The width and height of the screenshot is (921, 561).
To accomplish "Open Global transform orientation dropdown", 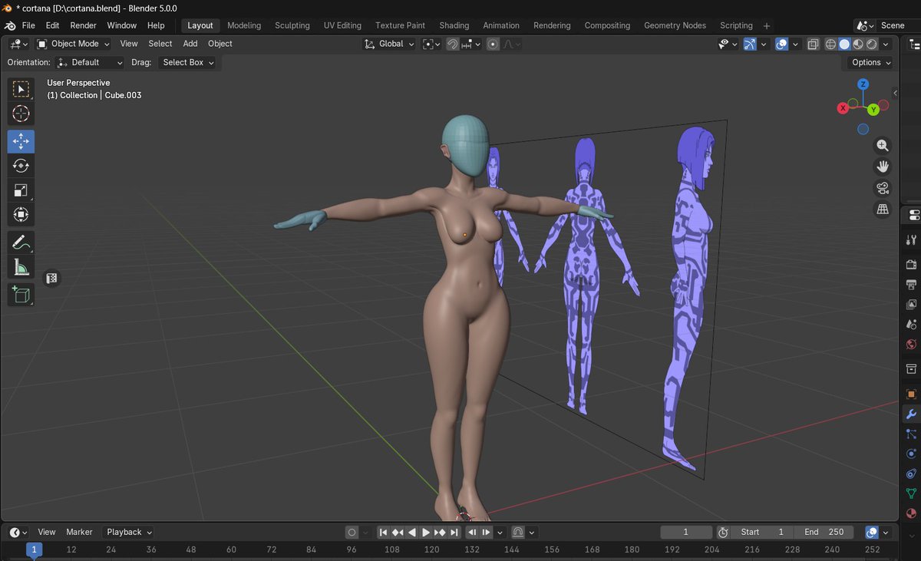I will tap(389, 44).
